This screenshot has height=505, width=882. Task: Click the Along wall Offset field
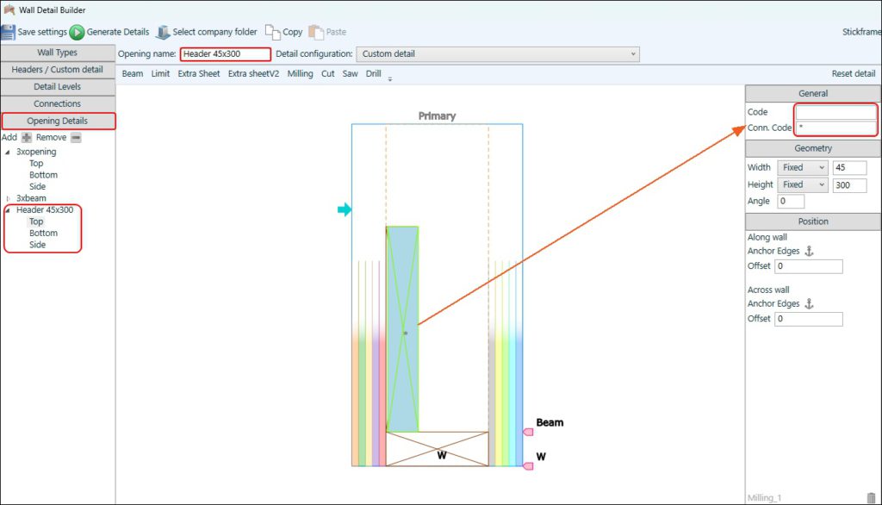(x=808, y=266)
